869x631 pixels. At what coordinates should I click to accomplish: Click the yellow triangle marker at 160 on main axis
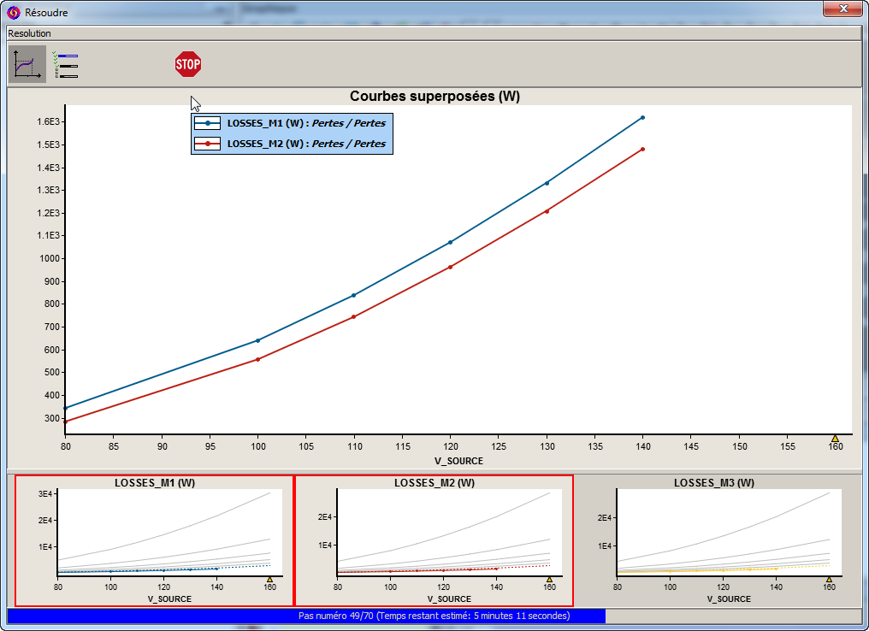point(835,439)
